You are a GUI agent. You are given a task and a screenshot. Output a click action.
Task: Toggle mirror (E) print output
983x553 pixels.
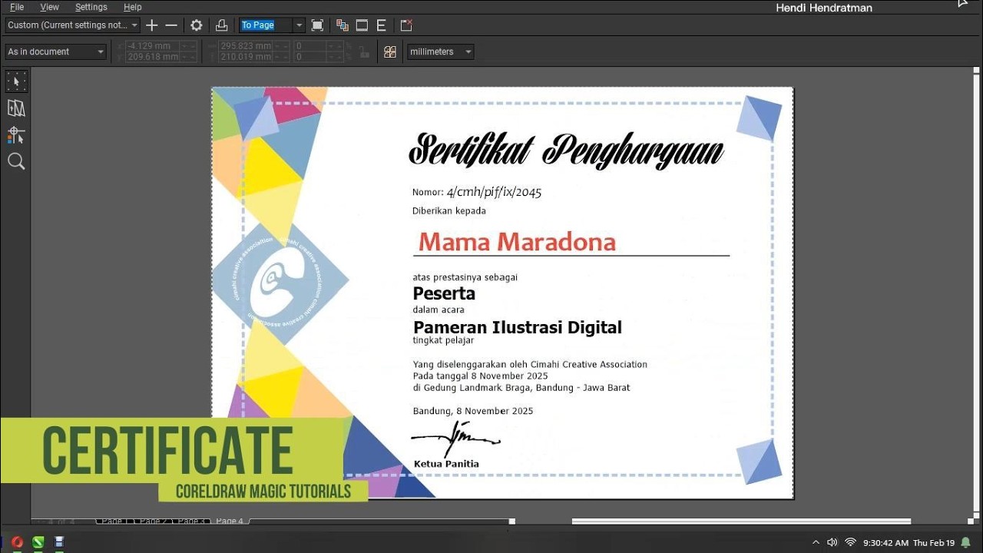tap(381, 25)
